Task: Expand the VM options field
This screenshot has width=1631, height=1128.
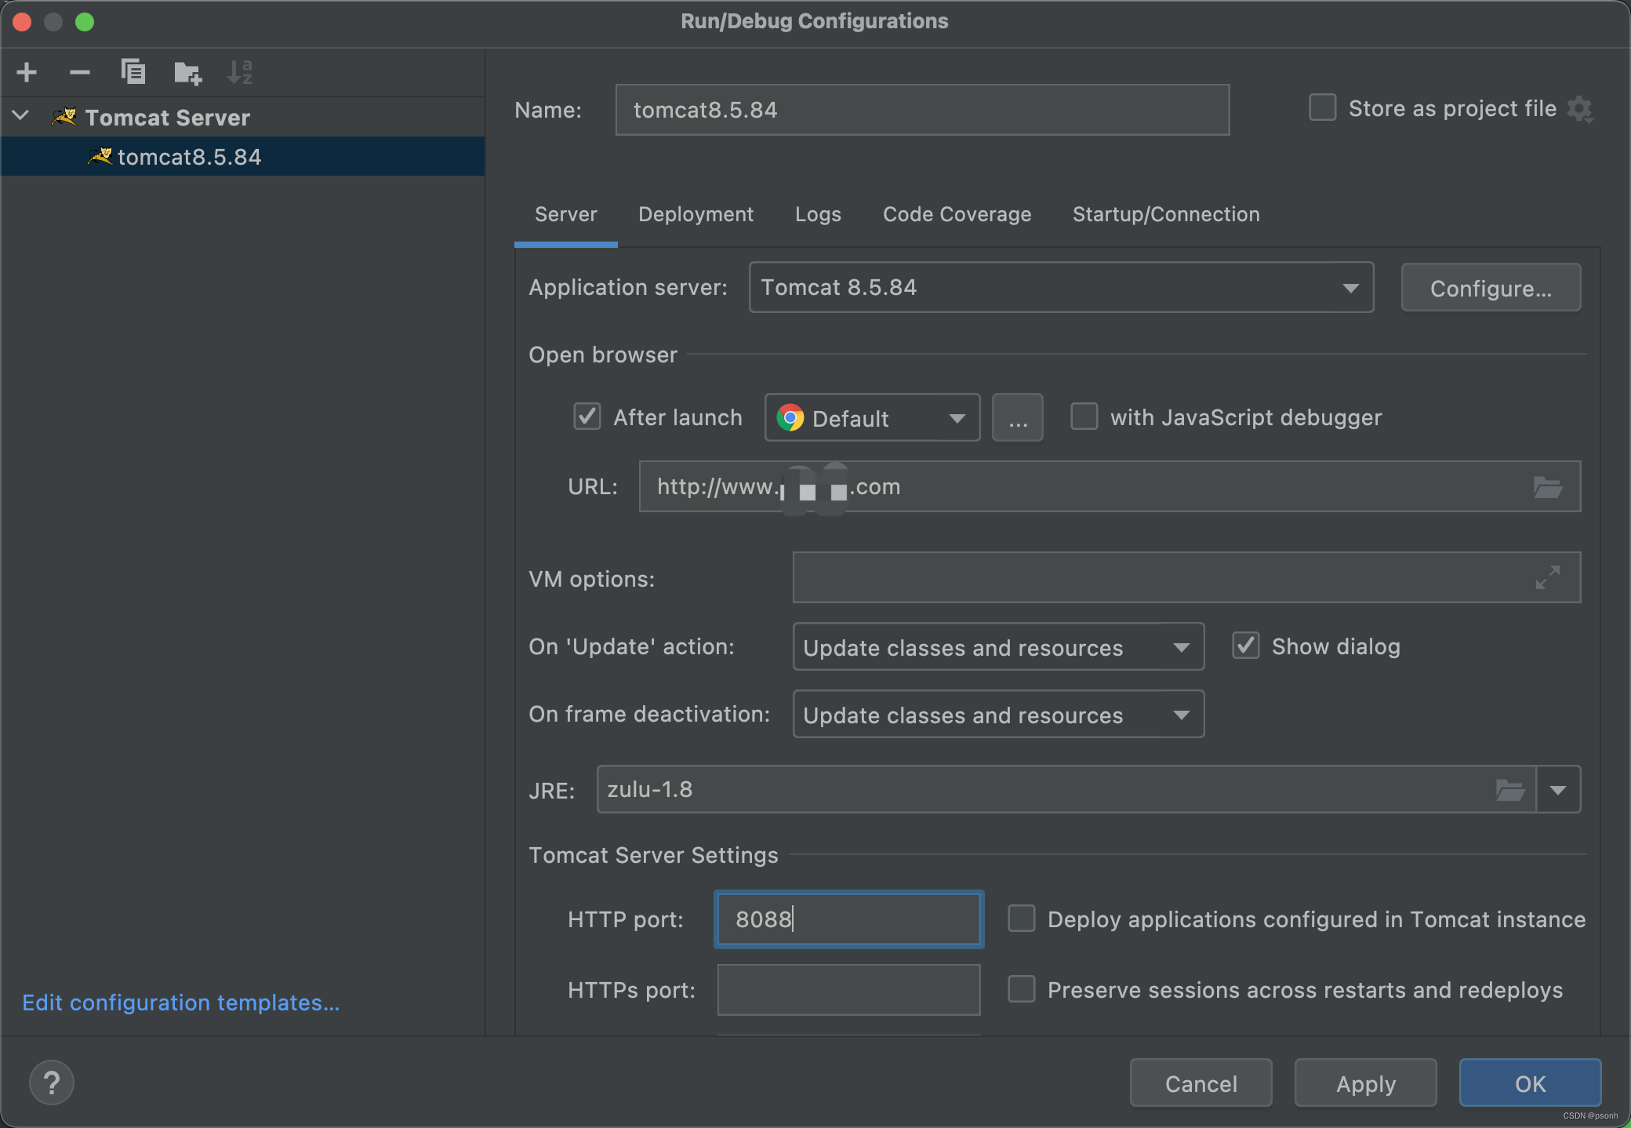Action: point(1548,577)
